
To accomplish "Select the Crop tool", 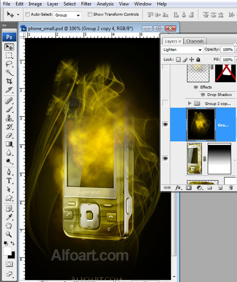I will [x=9, y=81].
